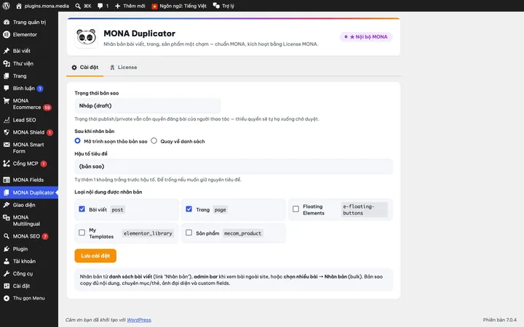Uncheck the Bài viết post checkbox

click(x=82, y=209)
